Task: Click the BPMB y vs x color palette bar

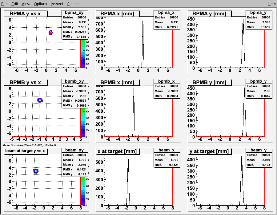Action: pyautogui.click(x=83, y=122)
